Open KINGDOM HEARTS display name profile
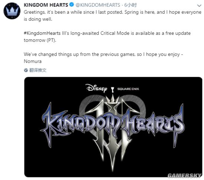 coord(46,5)
